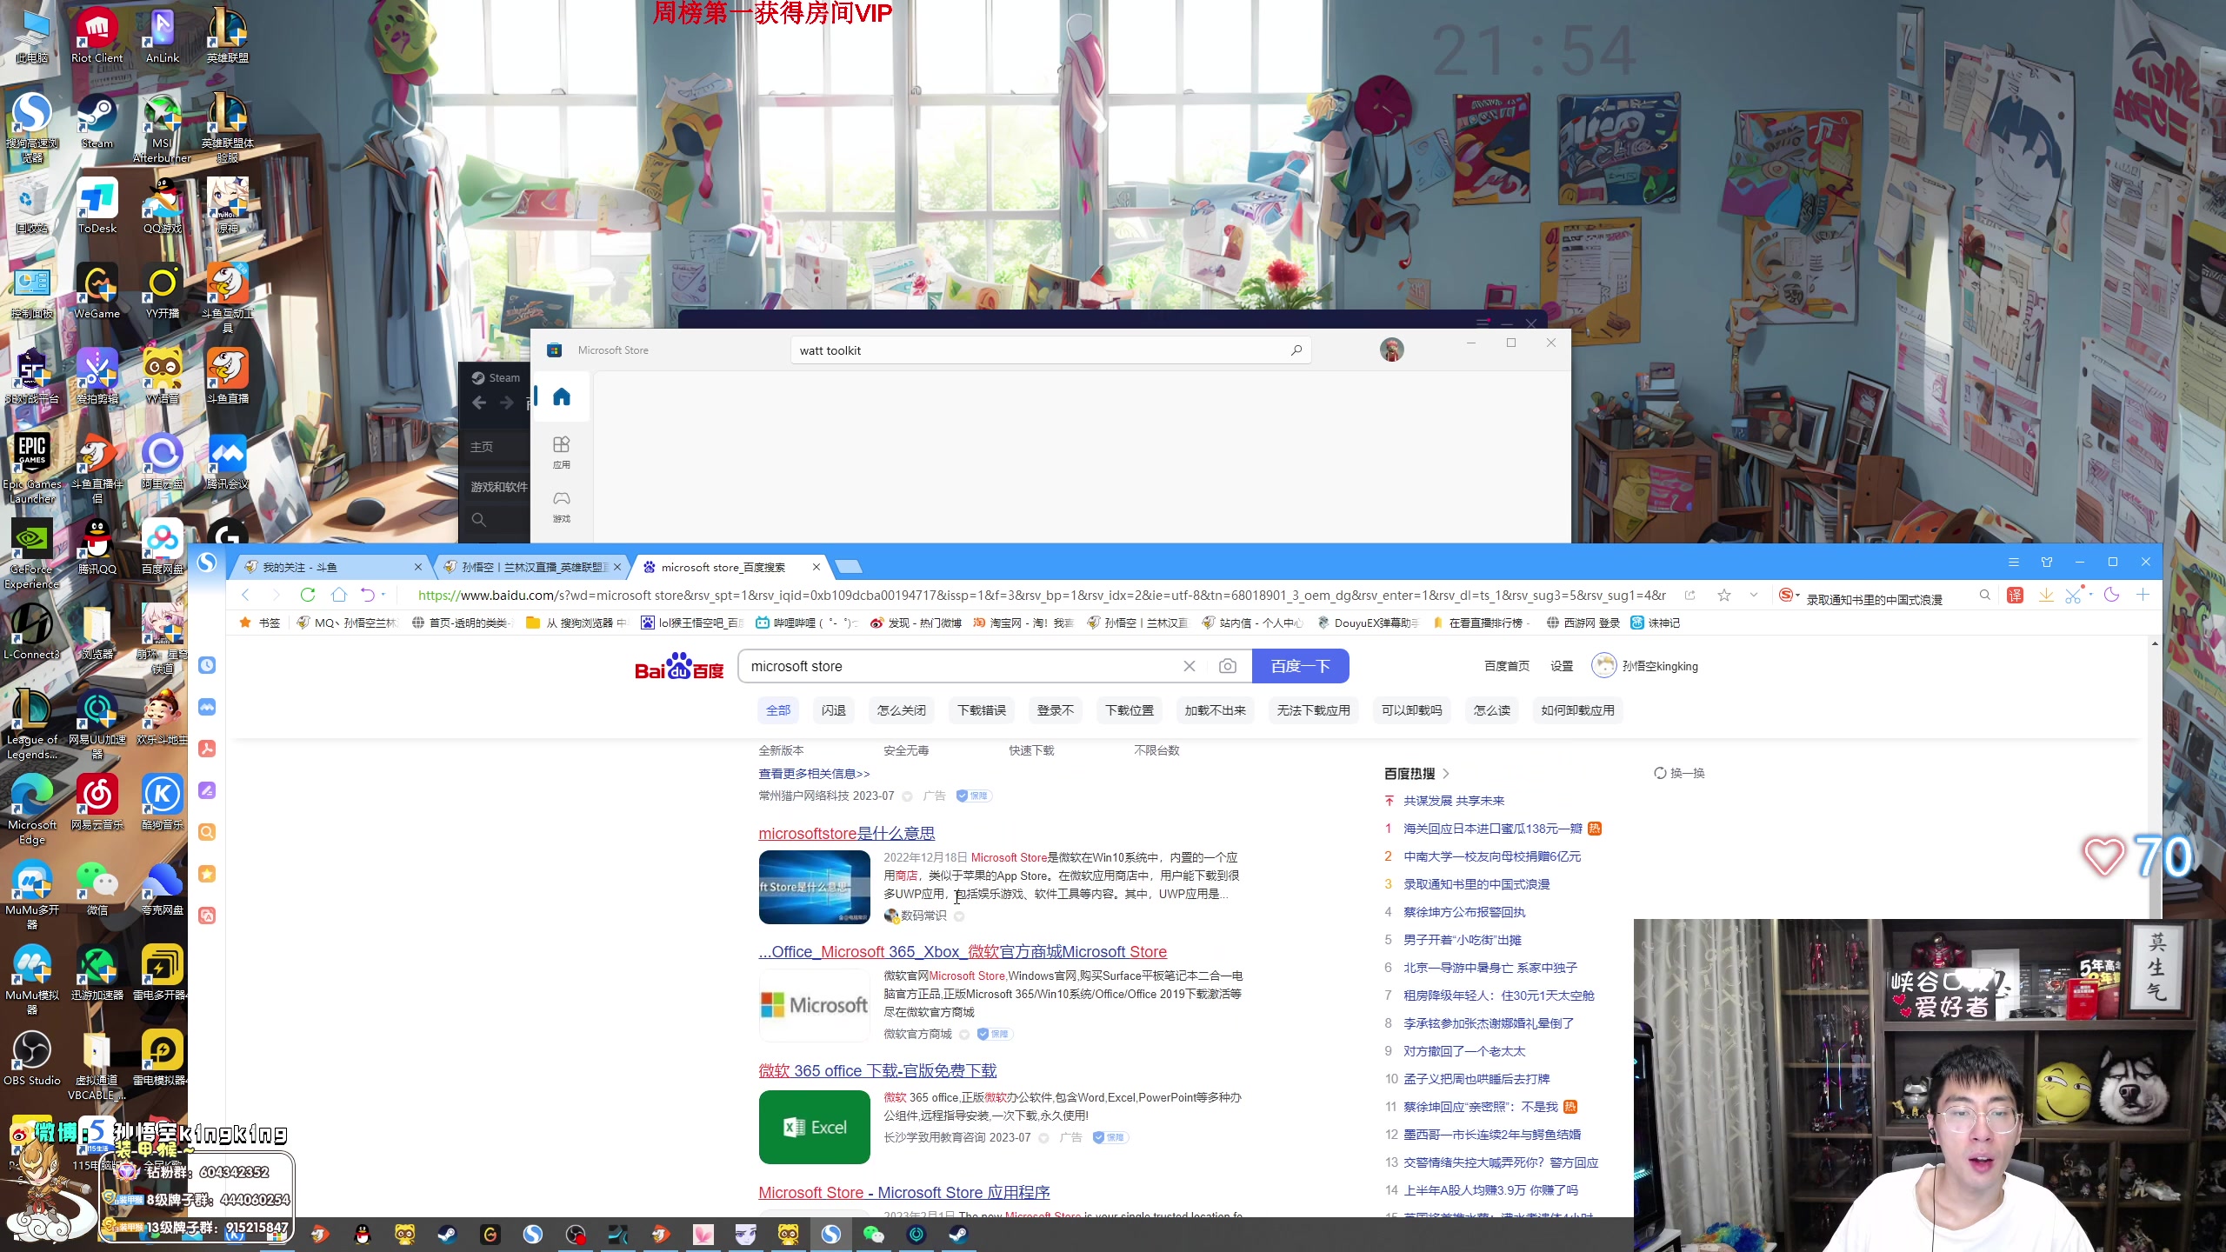Go back in Sogou browser
The width and height of the screenshot is (2226, 1252).
point(245,595)
